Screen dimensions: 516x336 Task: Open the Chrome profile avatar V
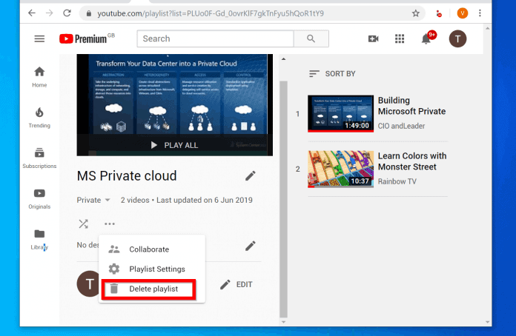coord(463,13)
